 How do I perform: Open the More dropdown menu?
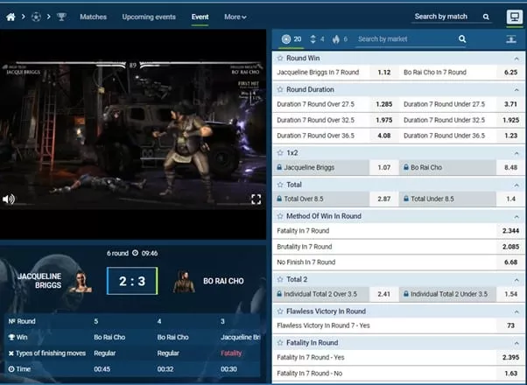(235, 17)
